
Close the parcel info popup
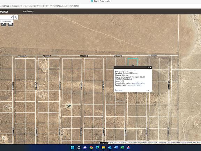point(150,67)
